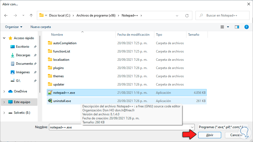Open more view options dropdown

click(x=228, y=27)
